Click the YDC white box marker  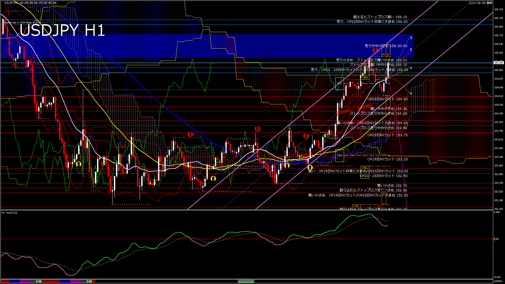[339, 83]
